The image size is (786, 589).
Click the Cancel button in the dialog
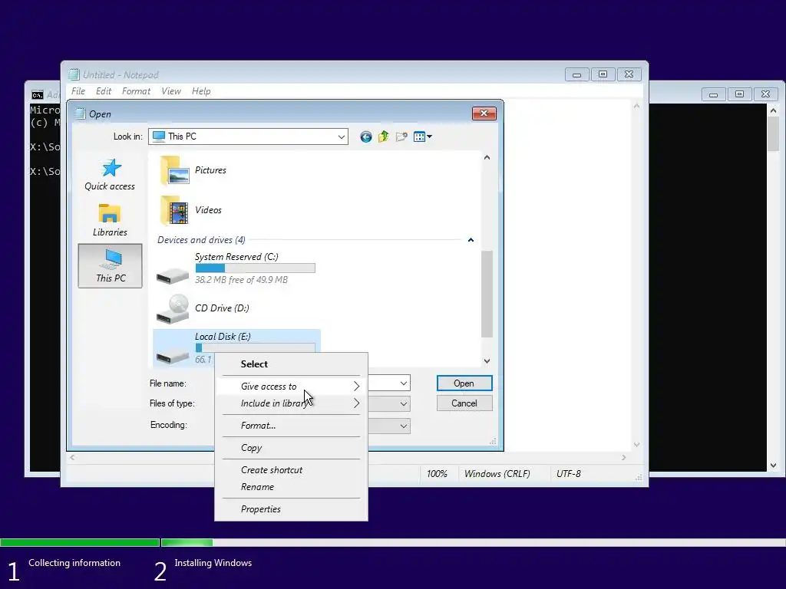pyautogui.click(x=464, y=403)
